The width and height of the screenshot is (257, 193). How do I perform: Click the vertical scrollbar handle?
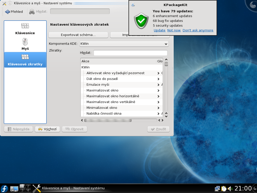(166, 64)
